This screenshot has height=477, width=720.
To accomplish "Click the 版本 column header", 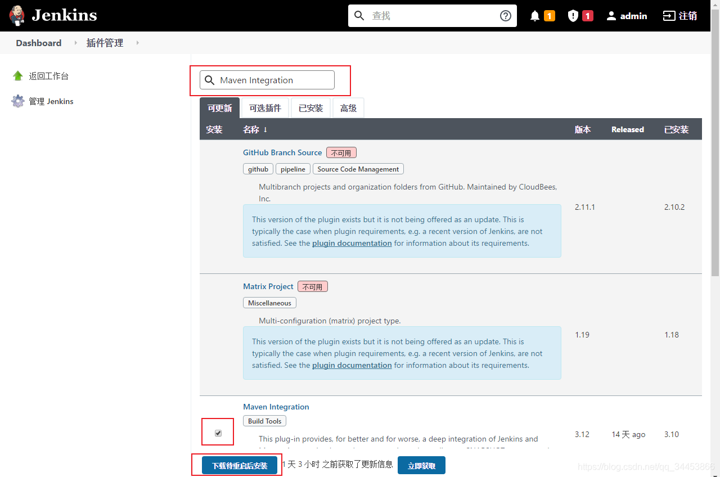I will click(x=583, y=129).
